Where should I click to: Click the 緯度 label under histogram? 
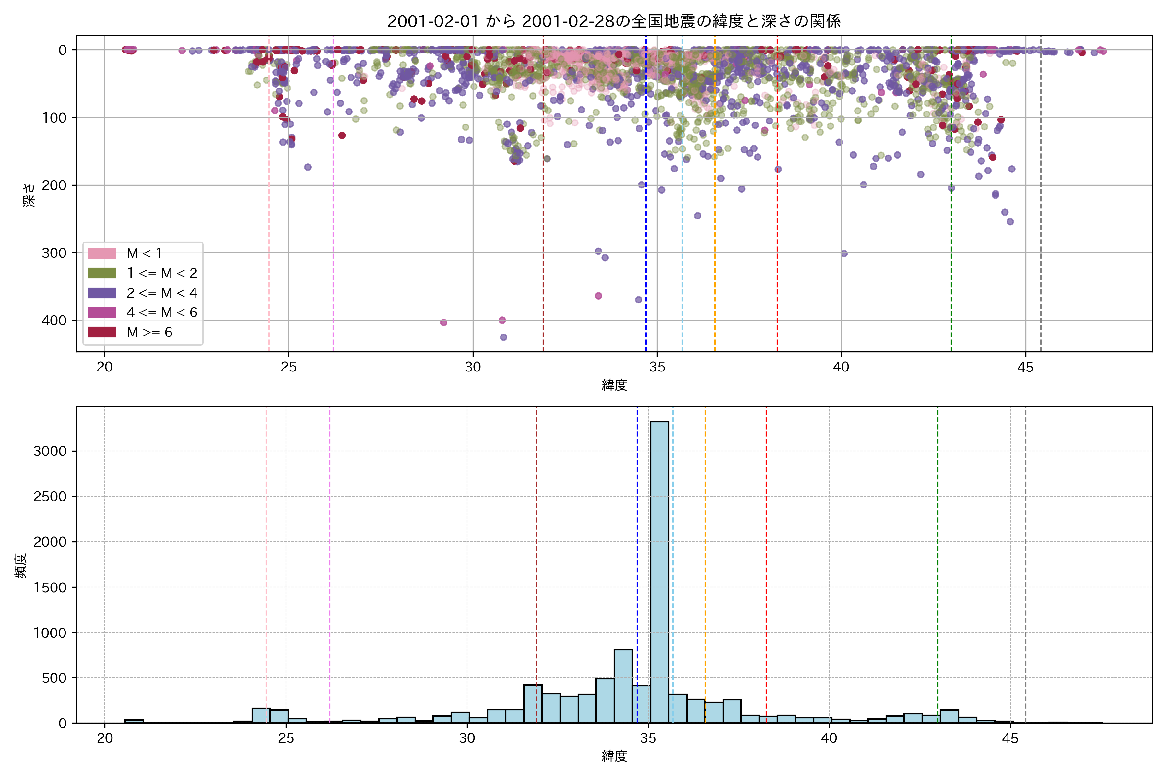pyautogui.click(x=614, y=756)
